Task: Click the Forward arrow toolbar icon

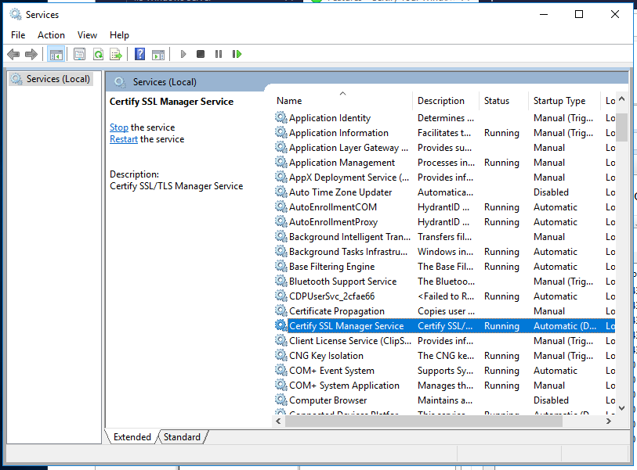Action: (31, 54)
